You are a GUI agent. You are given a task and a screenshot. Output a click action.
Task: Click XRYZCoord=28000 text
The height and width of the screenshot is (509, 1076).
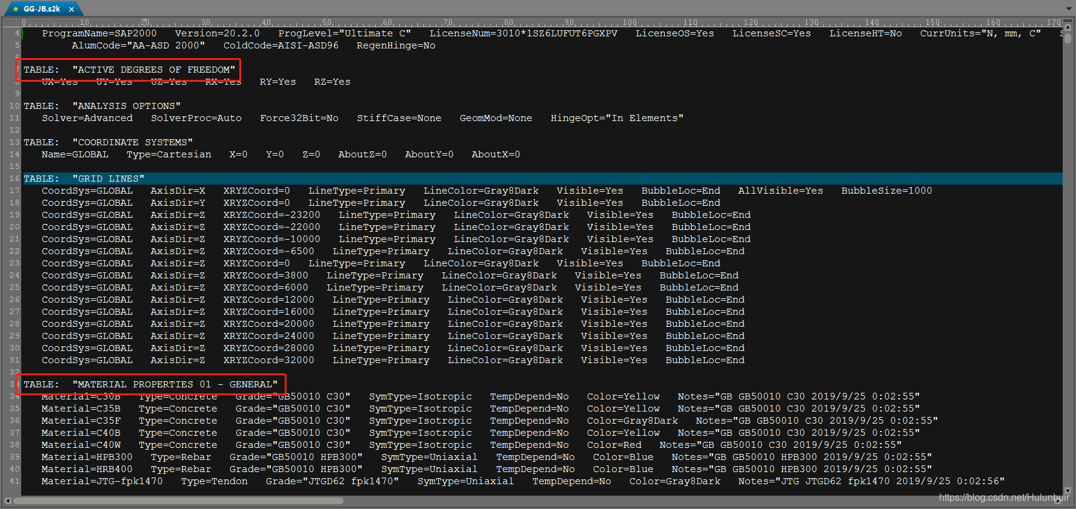tap(269, 348)
